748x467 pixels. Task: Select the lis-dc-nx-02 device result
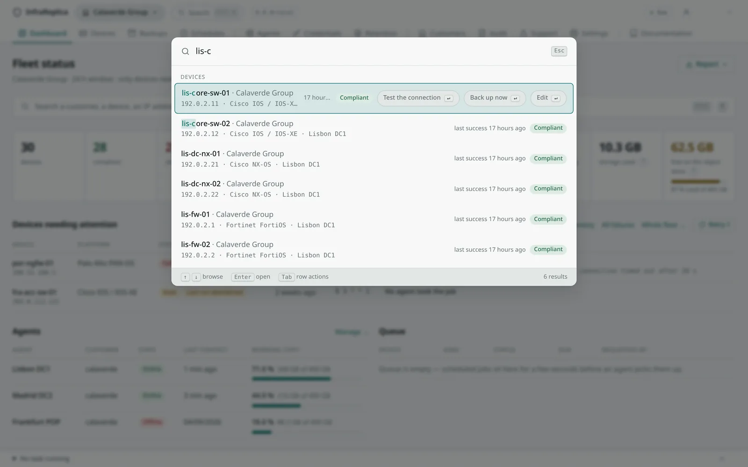374,189
